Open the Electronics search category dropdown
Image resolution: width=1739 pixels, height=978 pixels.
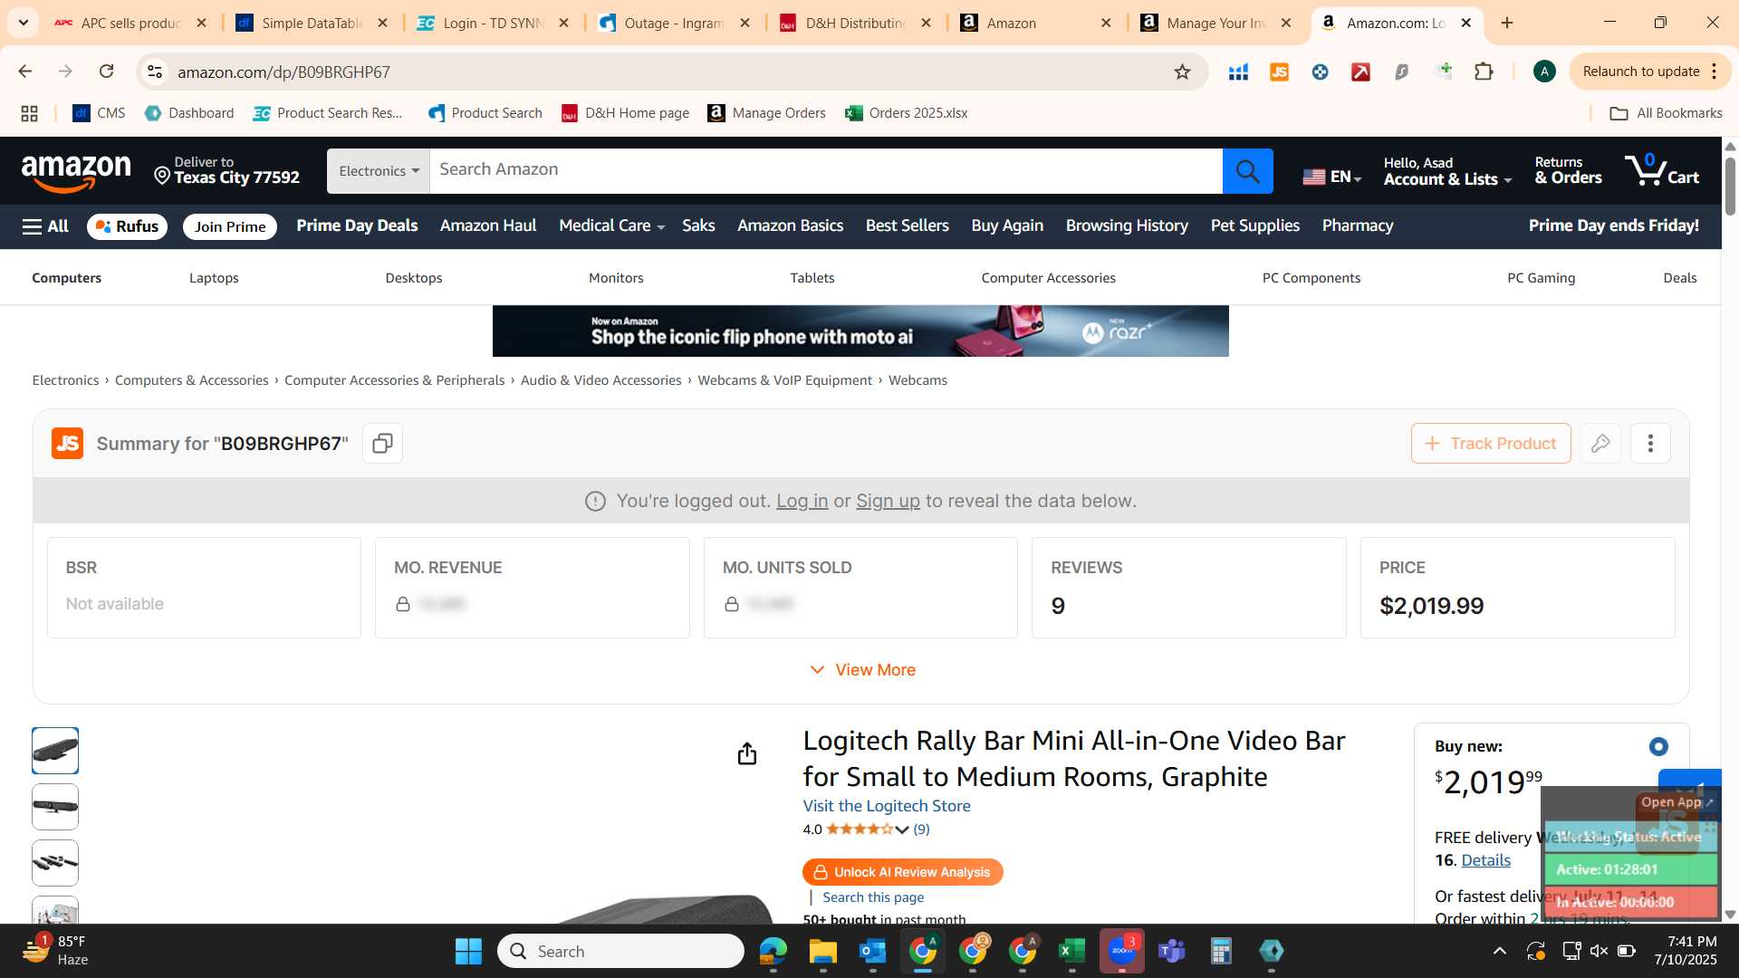(x=379, y=171)
